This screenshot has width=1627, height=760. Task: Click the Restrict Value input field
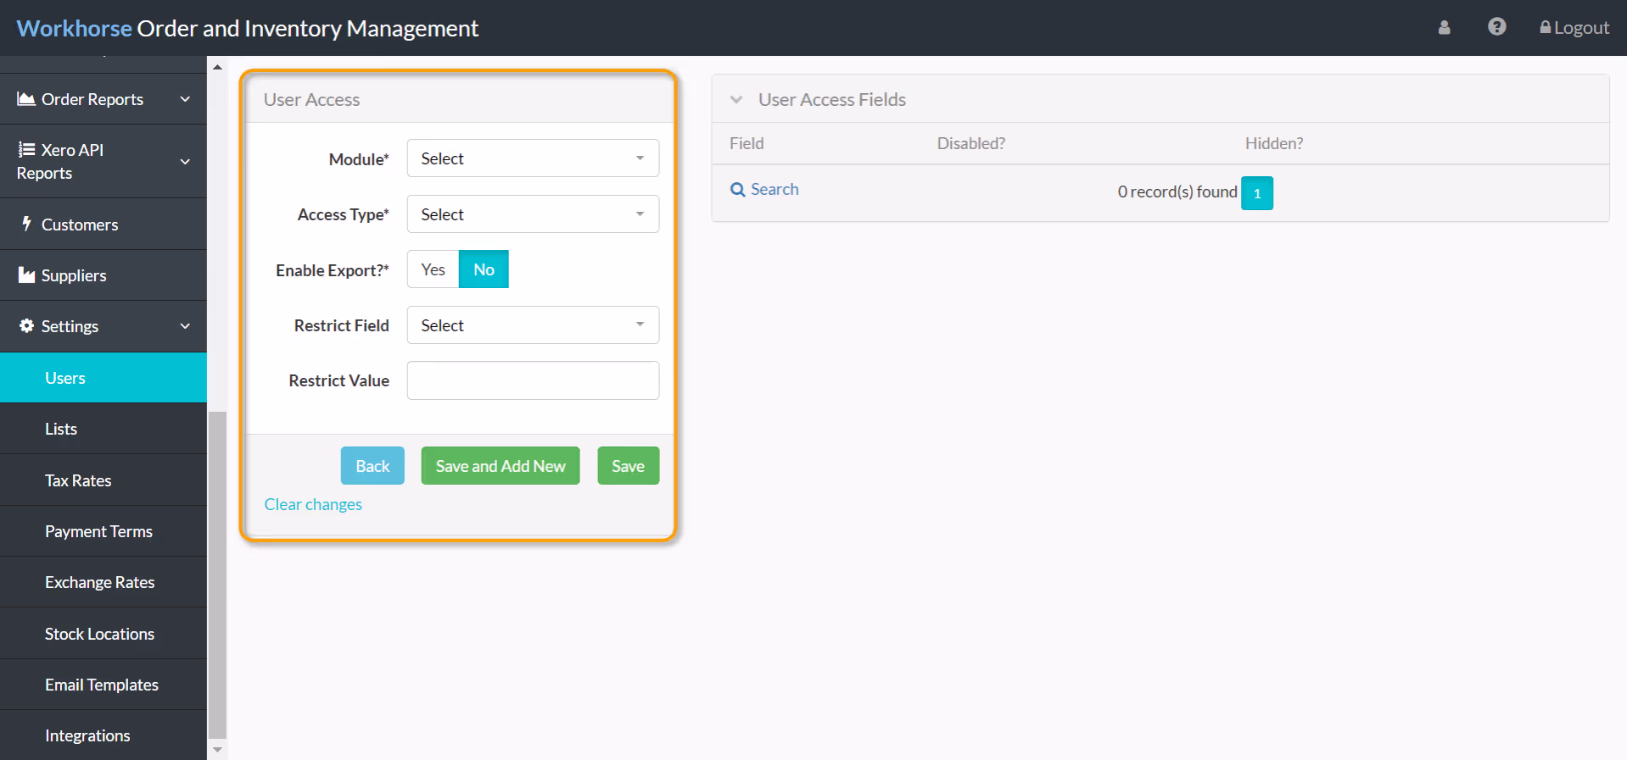click(533, 380)
